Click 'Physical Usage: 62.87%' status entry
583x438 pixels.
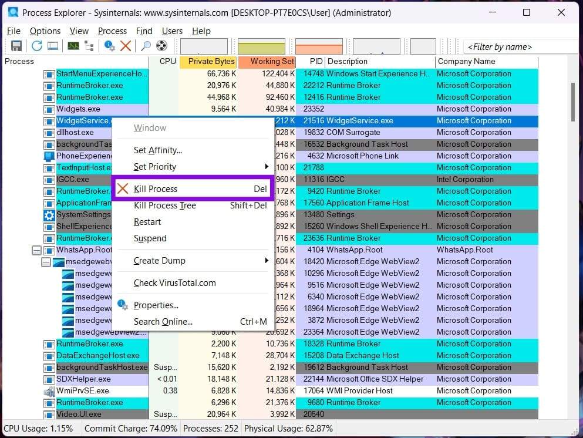[288, 429]
